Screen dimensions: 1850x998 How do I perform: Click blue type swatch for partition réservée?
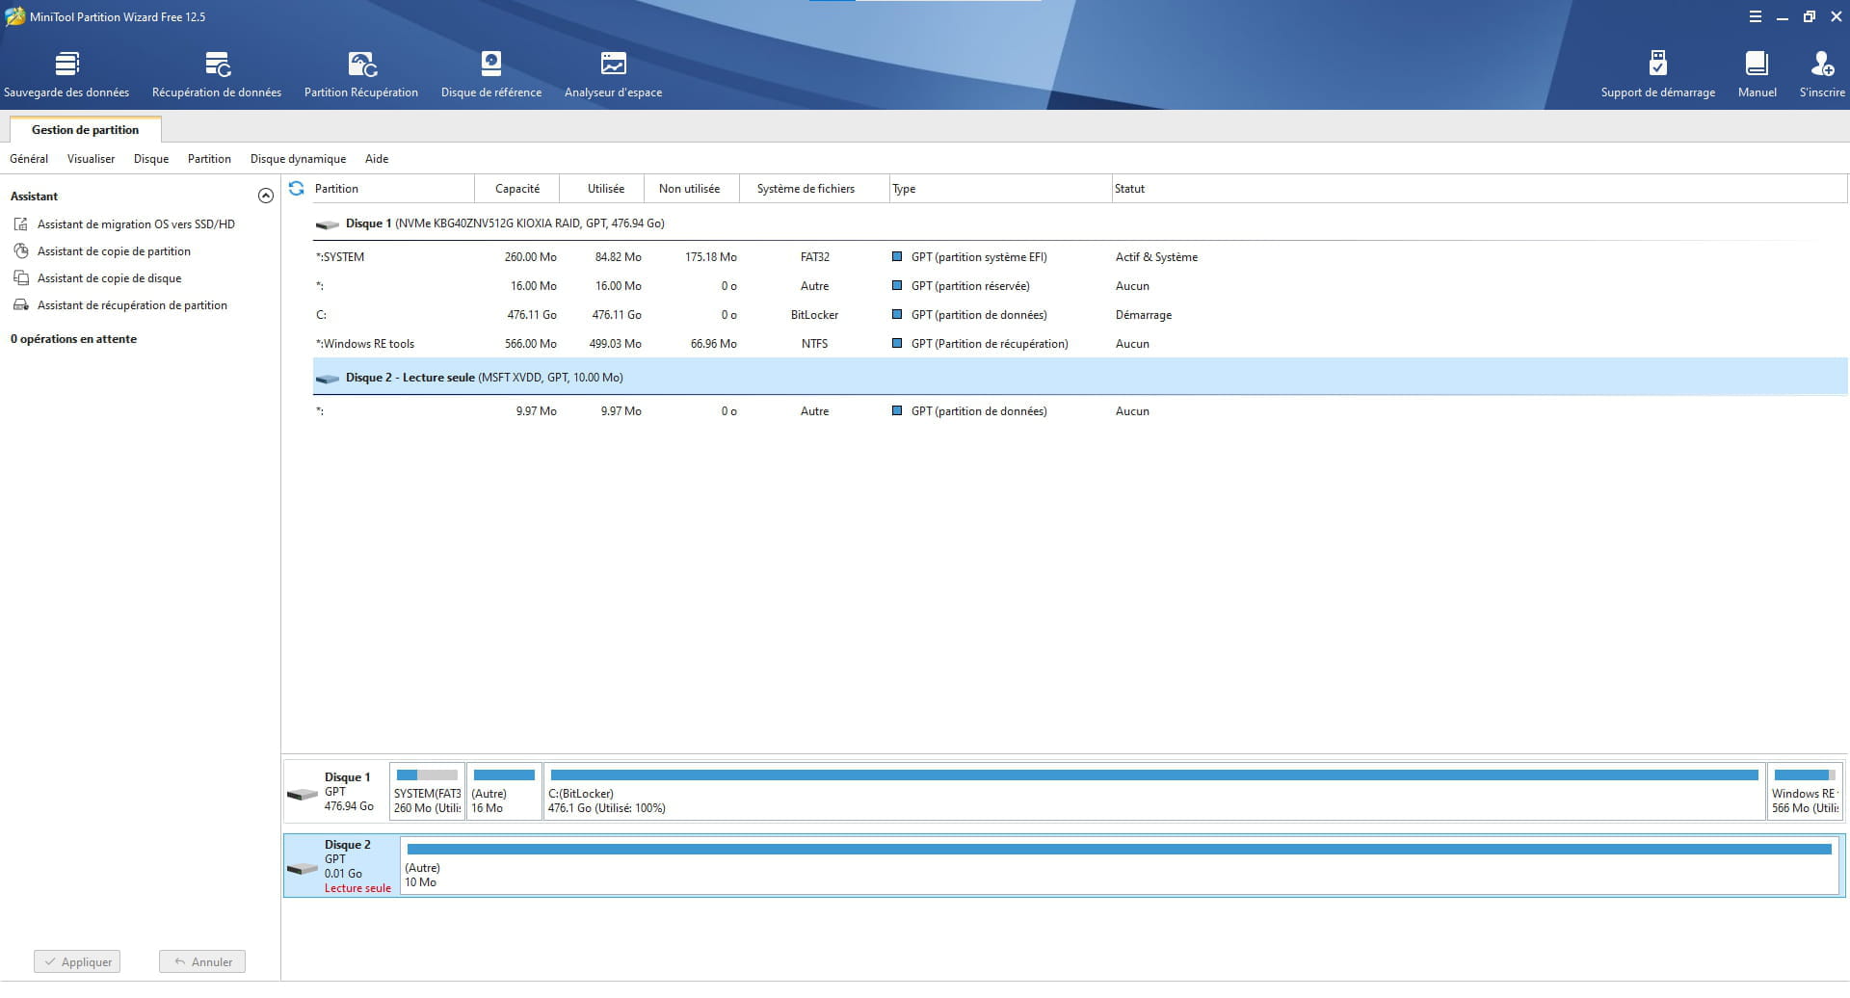pos(897,286)
